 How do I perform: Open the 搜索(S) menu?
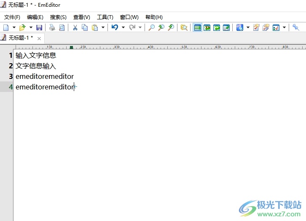pos(58,17)
